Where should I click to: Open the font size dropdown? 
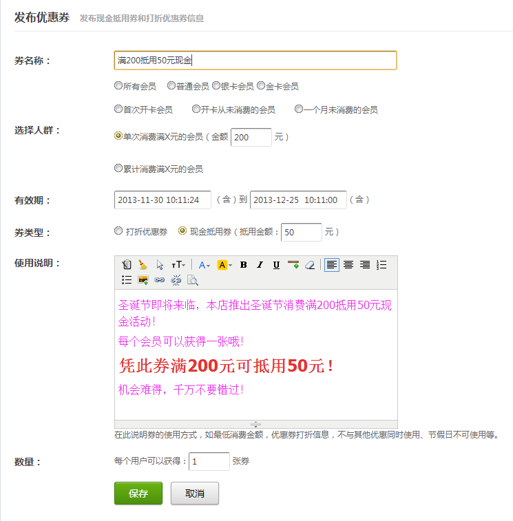click(x=178, y=265)
